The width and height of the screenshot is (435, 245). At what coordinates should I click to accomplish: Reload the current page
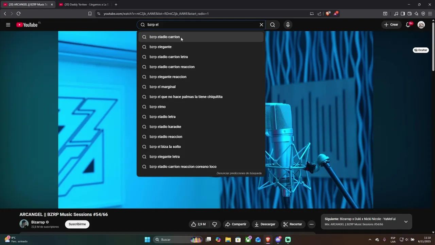(x=18, y=14)
